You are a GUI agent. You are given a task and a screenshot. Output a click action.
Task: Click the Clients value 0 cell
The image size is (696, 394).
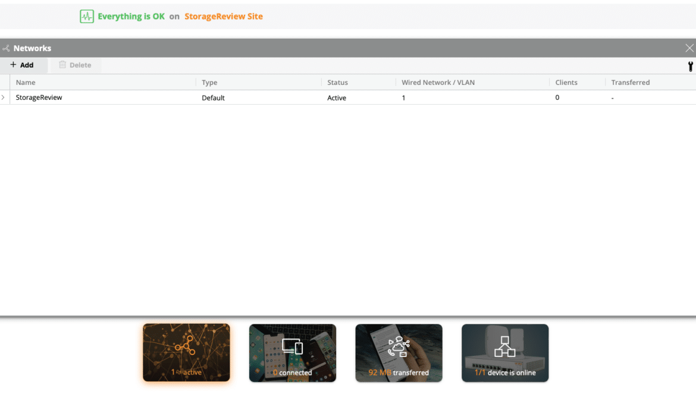tap(557, 97)
